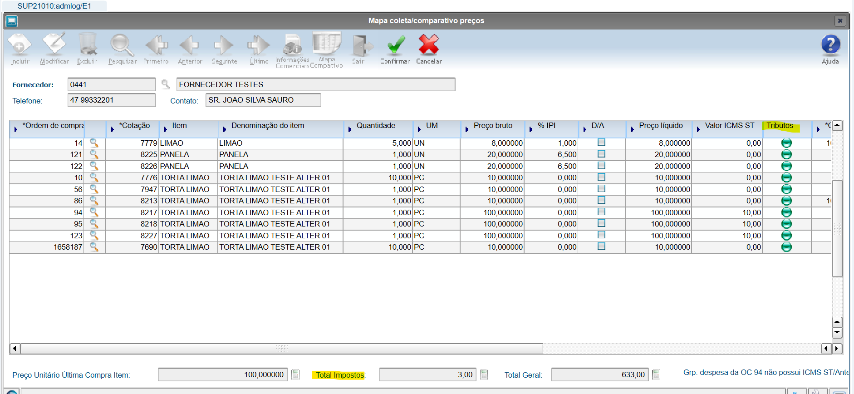Confirm with green check icon
The height and width of the screenshot is (394, 854).
(395, 49)
